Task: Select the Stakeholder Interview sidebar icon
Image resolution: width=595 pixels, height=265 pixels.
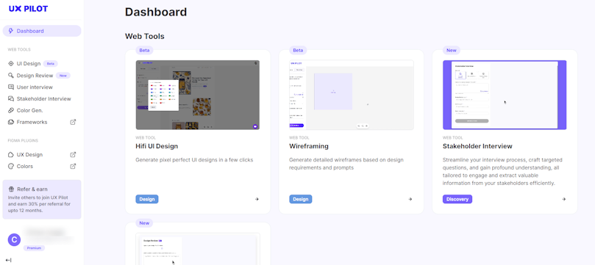Action: click(10, 99)
